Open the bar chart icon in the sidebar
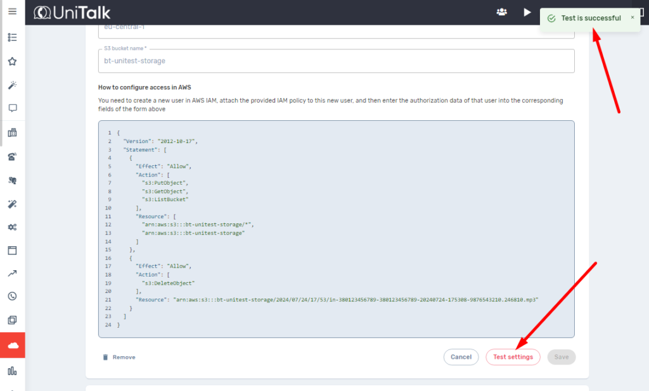649x391 pixels. tap(12, 371)
